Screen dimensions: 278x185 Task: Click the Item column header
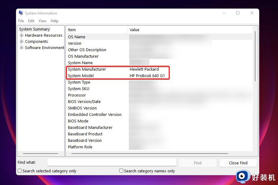[97, 30]
